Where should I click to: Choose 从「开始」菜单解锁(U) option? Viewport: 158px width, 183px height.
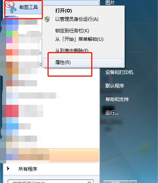[79, 39]
